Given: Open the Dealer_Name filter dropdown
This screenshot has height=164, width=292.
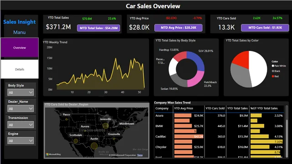Looking at the screenshot, I should tap(21, 108).
